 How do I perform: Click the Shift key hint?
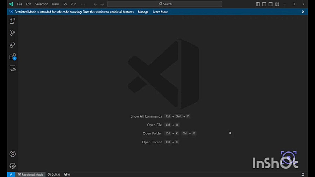coord(178,116)
